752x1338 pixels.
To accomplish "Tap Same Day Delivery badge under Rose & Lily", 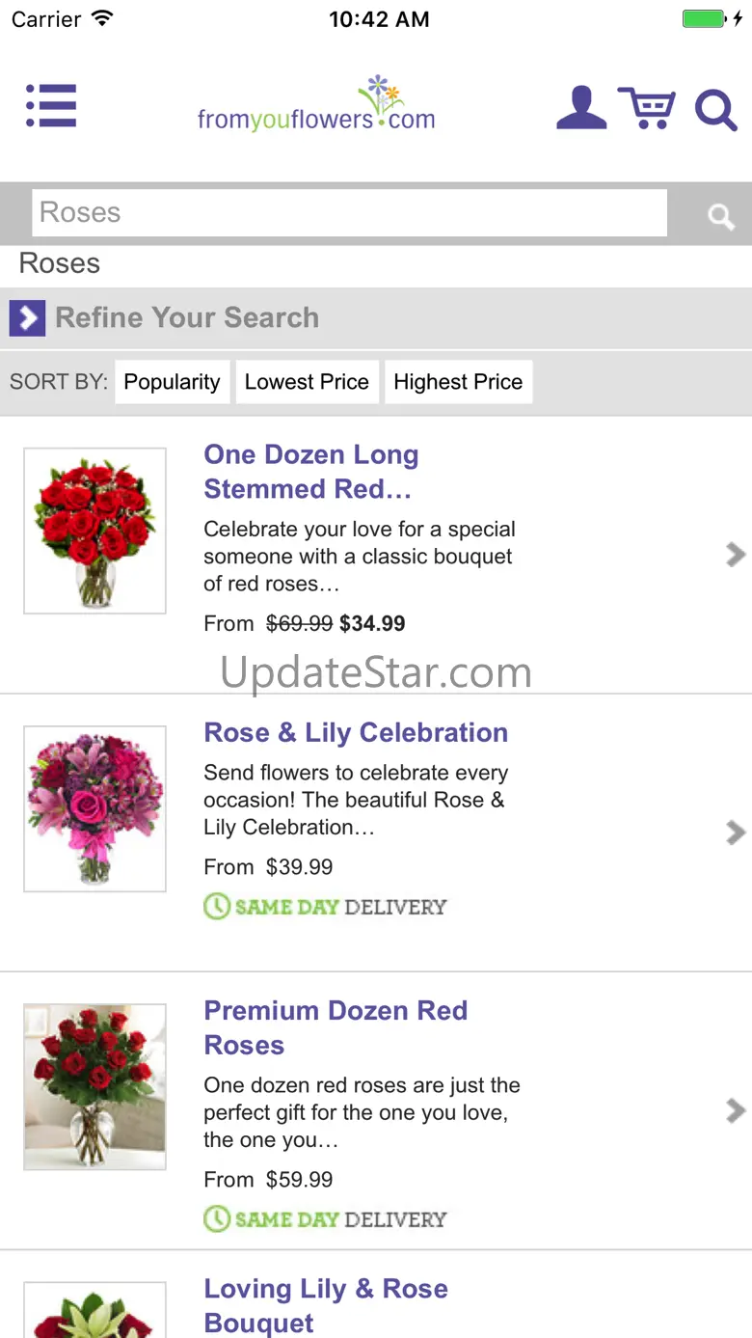I will point(326,907).
